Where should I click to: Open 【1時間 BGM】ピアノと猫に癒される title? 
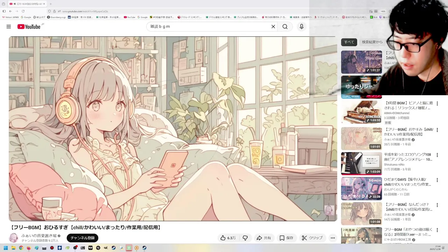pos(408,105)
